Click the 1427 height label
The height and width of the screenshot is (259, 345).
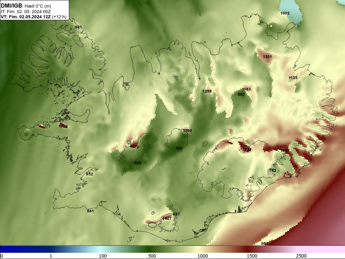tap(167, 219)
